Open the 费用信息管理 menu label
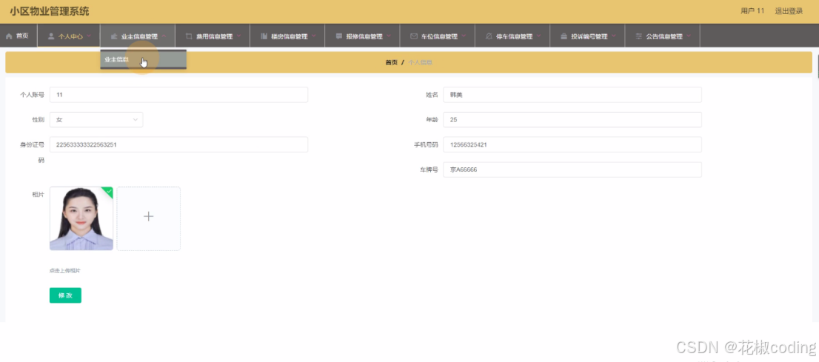The width and height of the screenshot is (819, 362). 214,36
